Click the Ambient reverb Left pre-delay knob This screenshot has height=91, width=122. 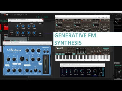(8, 59)
